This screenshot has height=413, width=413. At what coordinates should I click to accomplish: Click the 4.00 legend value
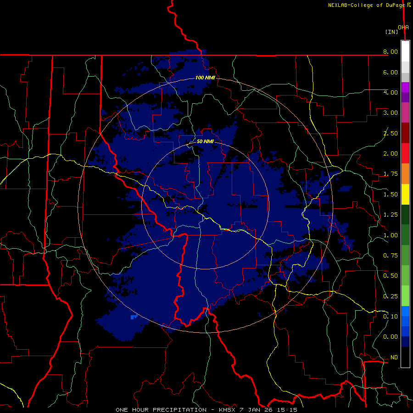tap(391, 92)
